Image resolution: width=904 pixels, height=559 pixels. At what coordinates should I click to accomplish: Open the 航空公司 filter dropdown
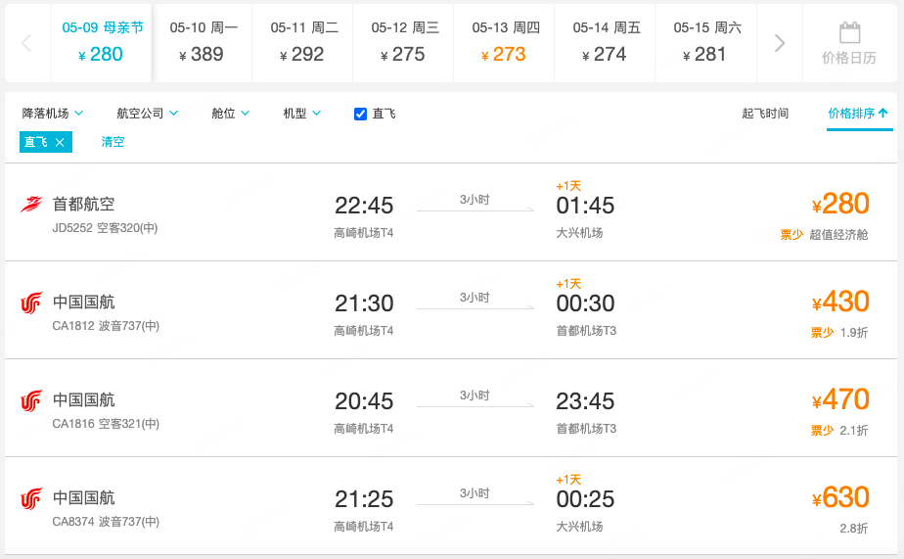point(147,114)
